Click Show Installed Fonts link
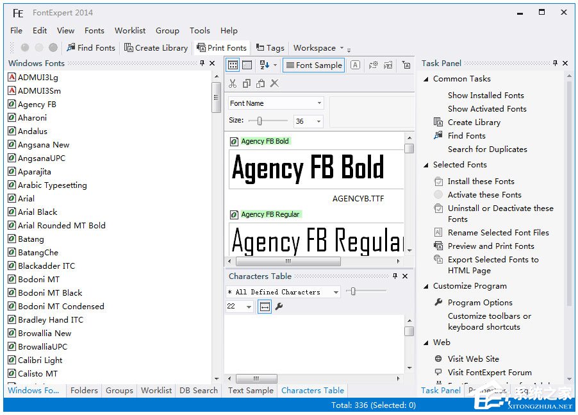The width and height of the screenshot is (578, 415). tap(485, 95)
